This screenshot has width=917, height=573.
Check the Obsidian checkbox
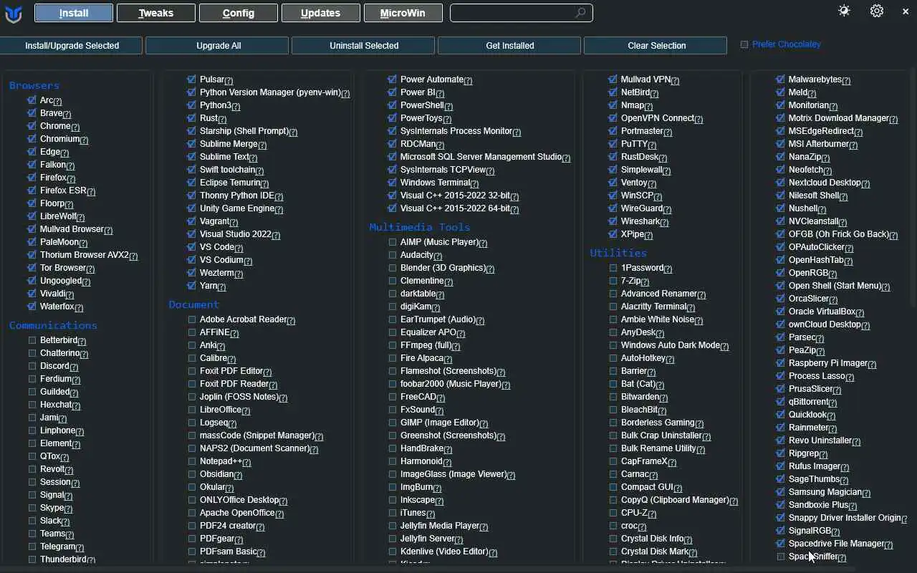pyautogui.click(x=192, y=474)
